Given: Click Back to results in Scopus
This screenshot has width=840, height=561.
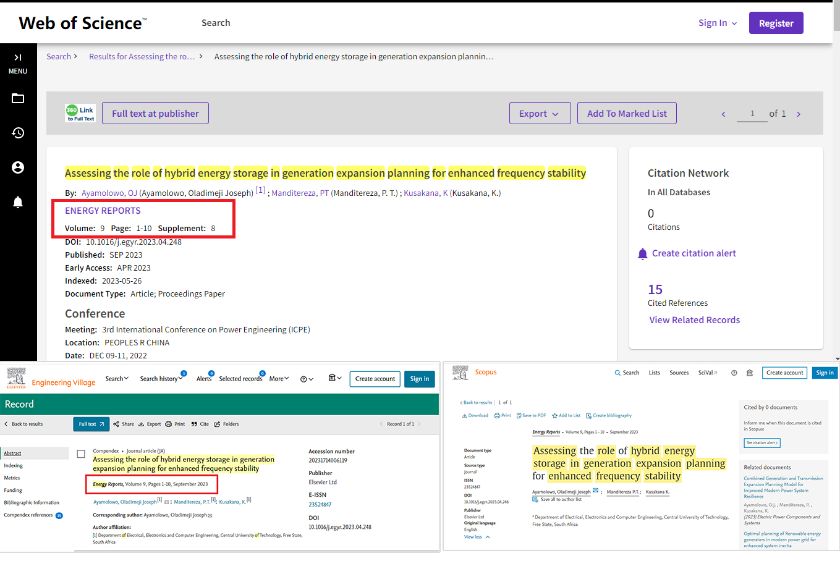Looking at the screenshot, I should (x=476, y=402).
